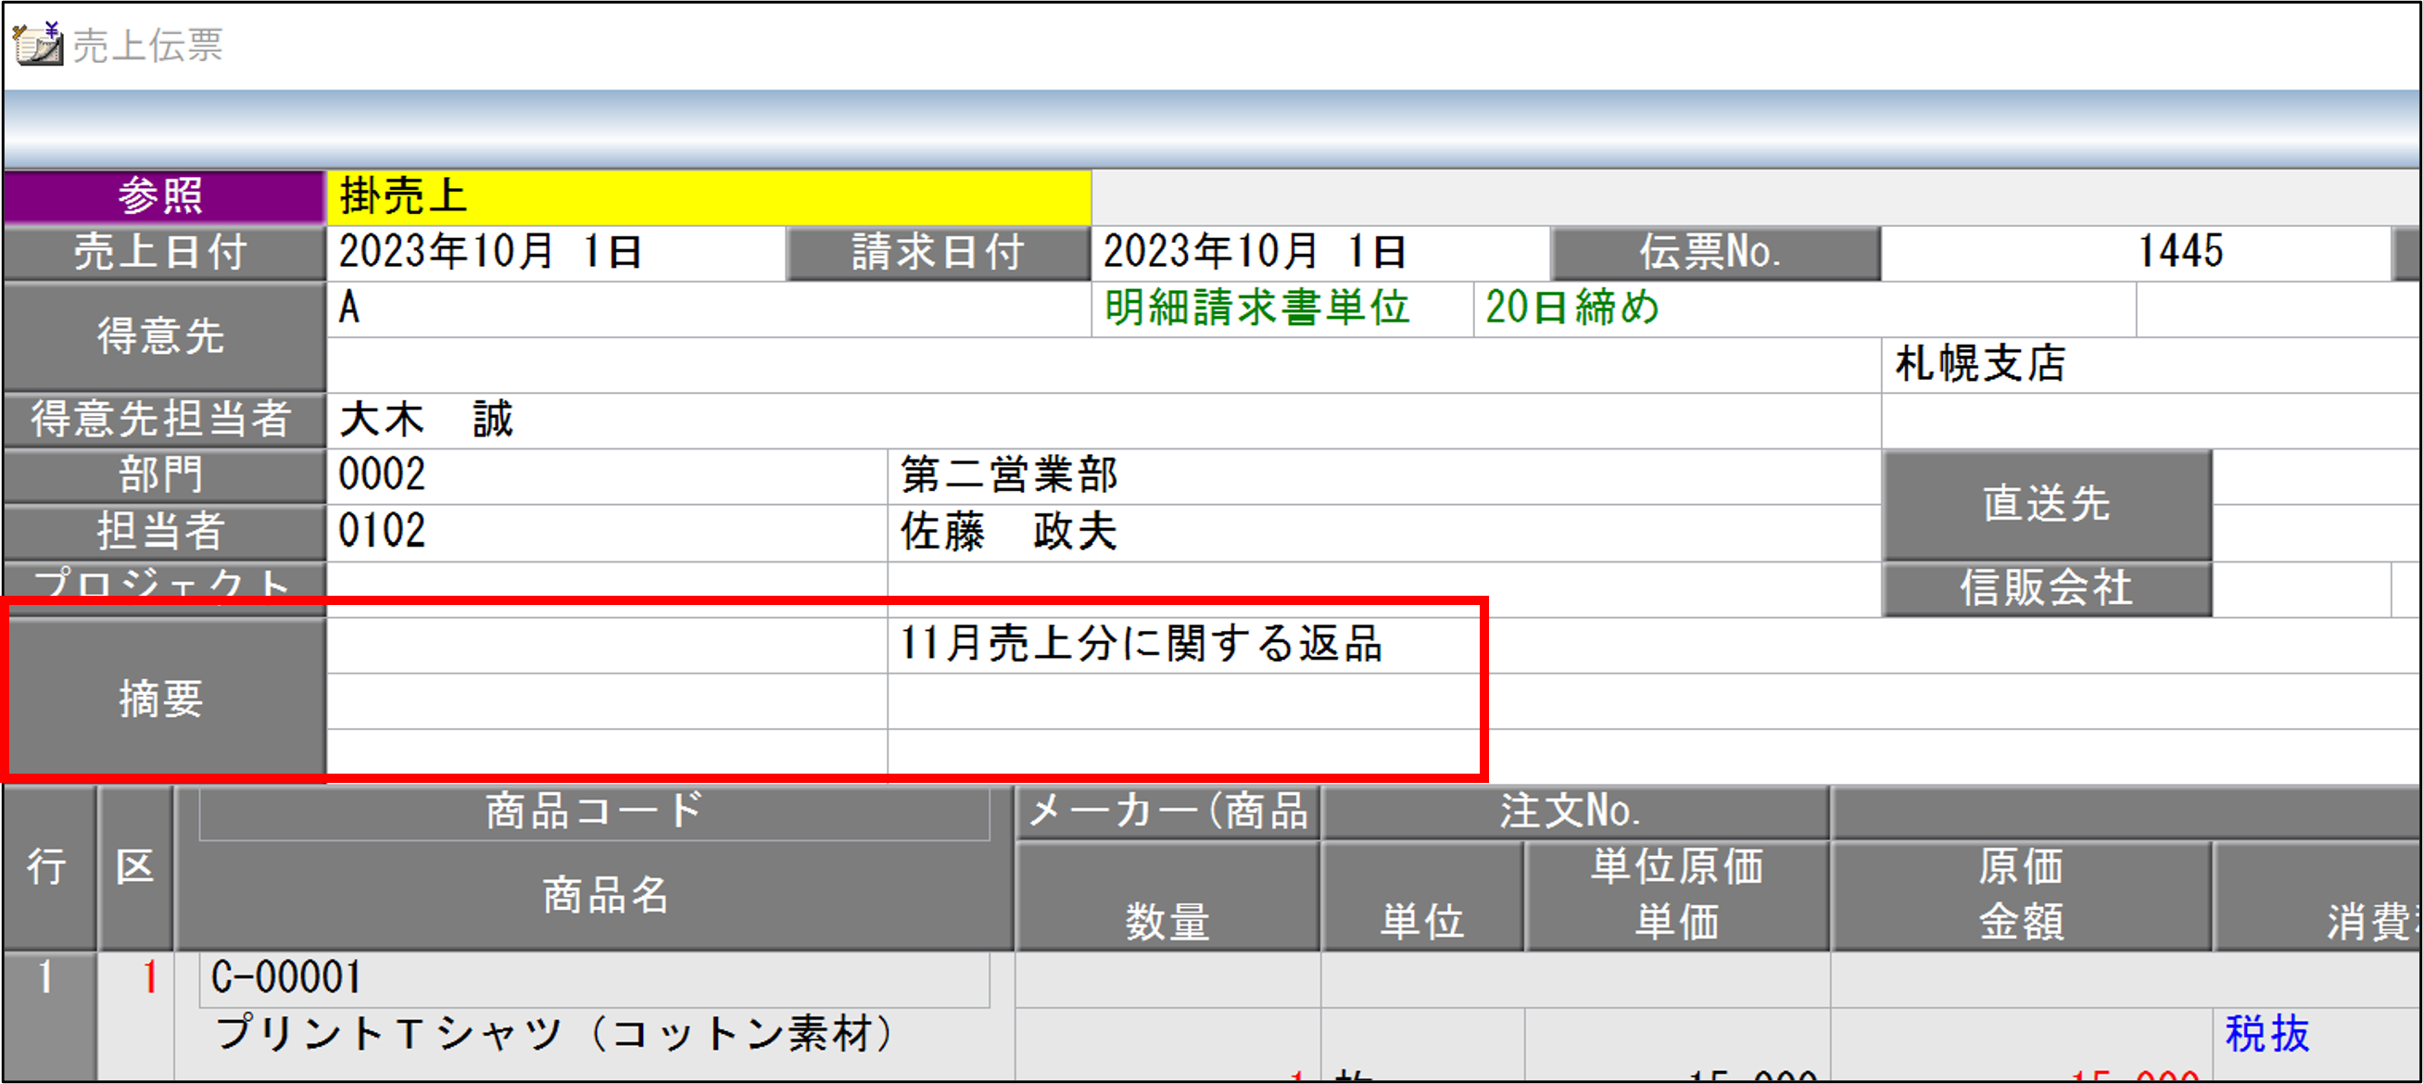Screen dimensions: 2423x1084
Task: Click the 明細請求書単位 text
Action: [1257, 309]
